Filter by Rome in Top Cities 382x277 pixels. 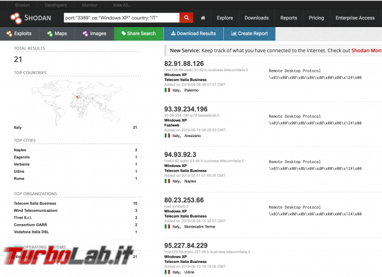point(19,178)
